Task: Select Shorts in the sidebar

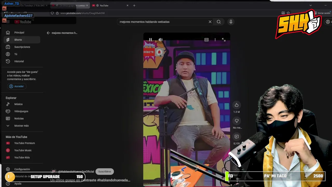Action: pyautogui.click(x=22, y=40)
